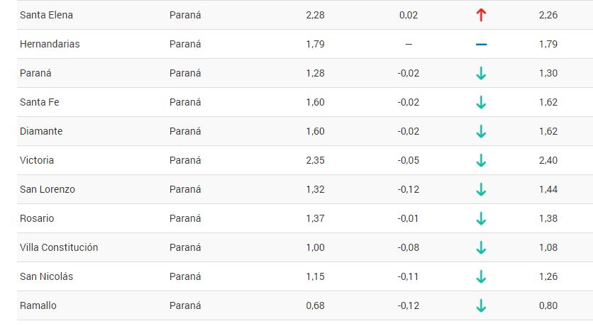Click the down arrow in Ramallo row
Screen dimensions: 593x326
click(x=481, y=306)
